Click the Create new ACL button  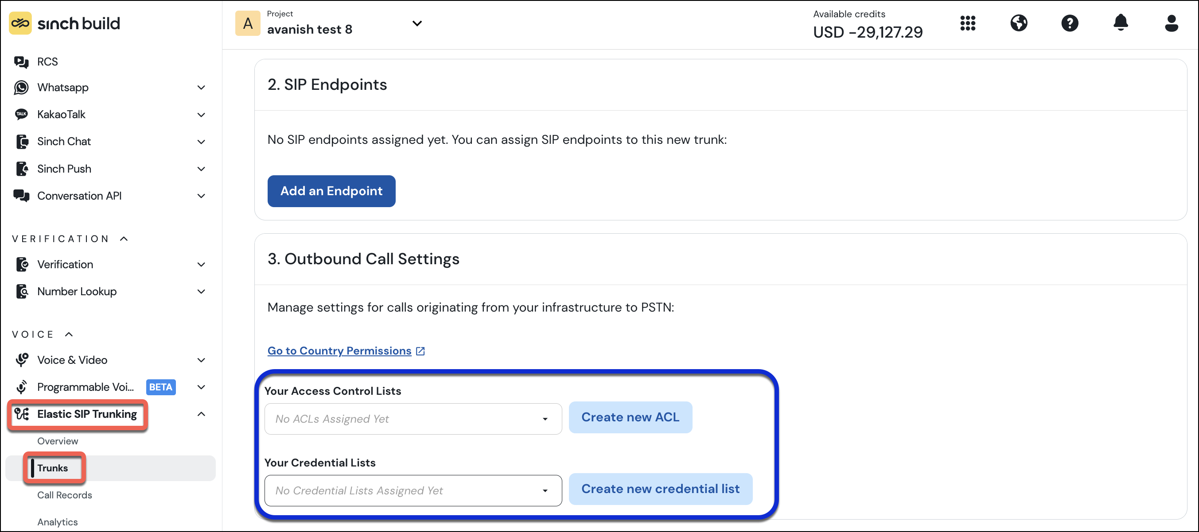coord(630,417)
